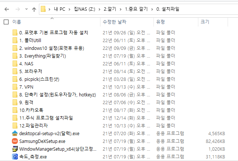This screenshot has width=238, height=161.
Task: Expand chevron before 내 PC
Action: coord(49,9)
